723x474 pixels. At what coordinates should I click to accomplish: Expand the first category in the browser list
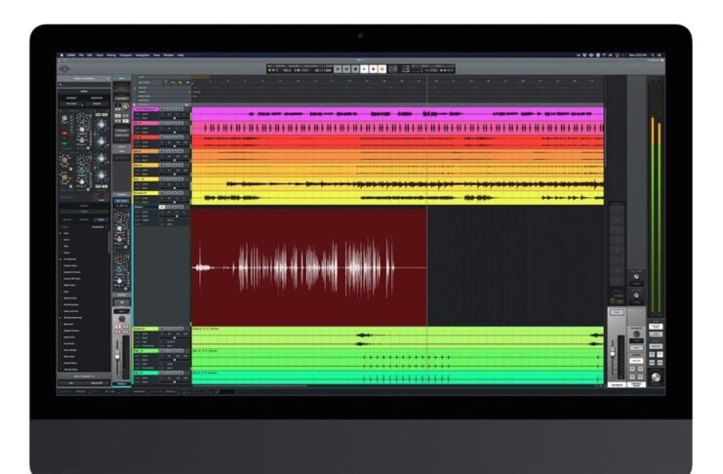60,233
